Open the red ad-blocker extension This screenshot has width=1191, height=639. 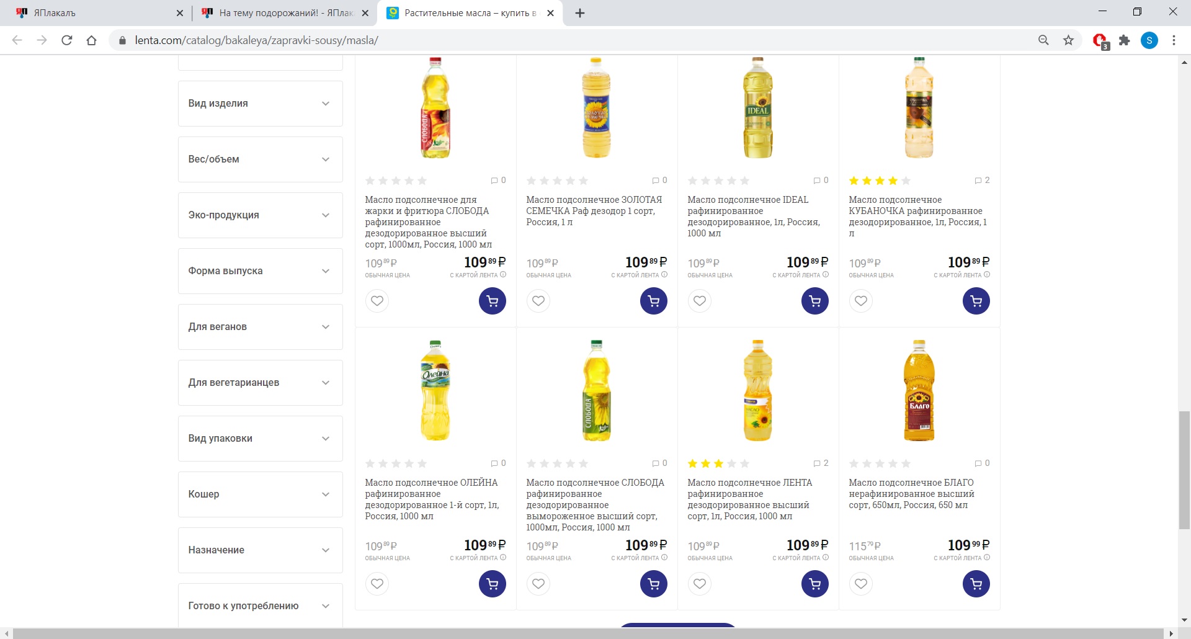tap(1100, 41)
